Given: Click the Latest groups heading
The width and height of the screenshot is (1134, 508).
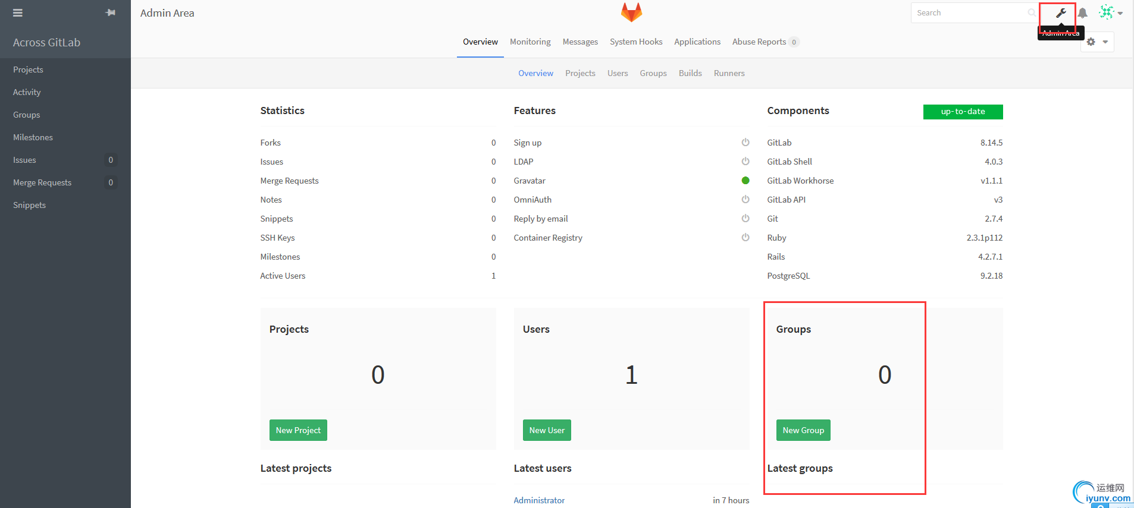Looking at the screenshot, I should pos(800,468).
